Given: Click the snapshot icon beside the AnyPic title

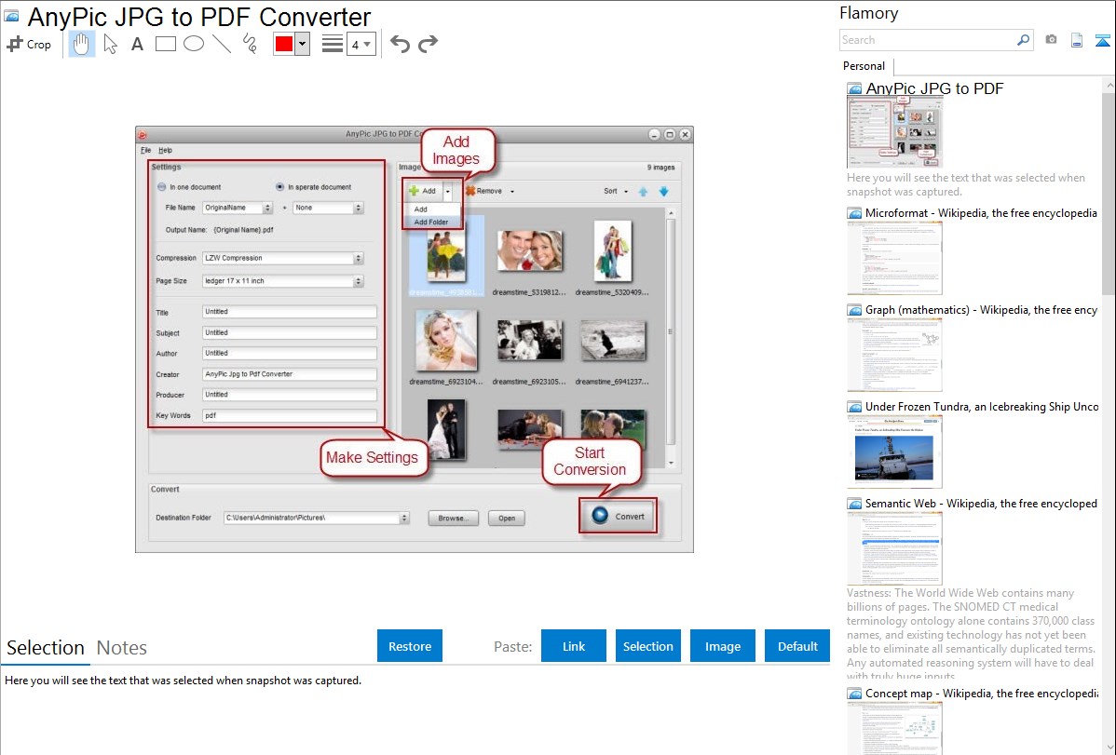Looking at the screenshot, I should pos(11,16).
